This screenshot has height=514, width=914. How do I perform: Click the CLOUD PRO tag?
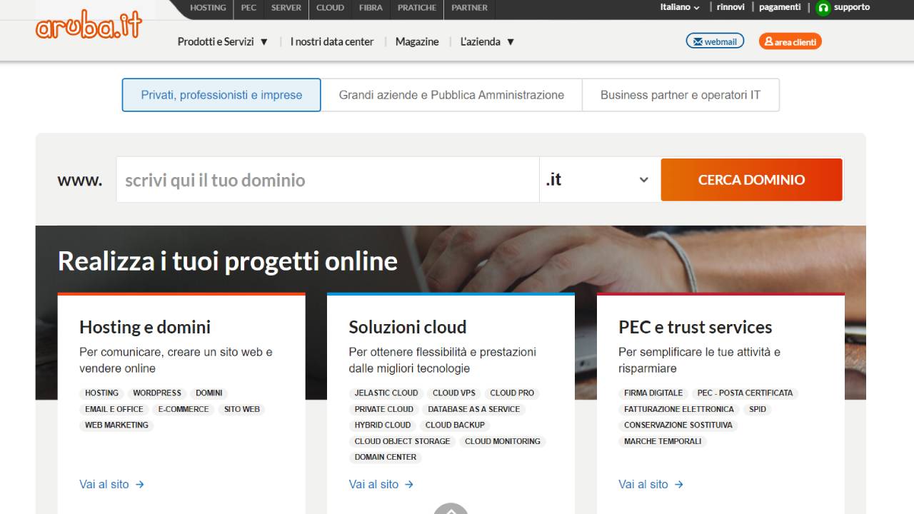click(x=512, y=393)
